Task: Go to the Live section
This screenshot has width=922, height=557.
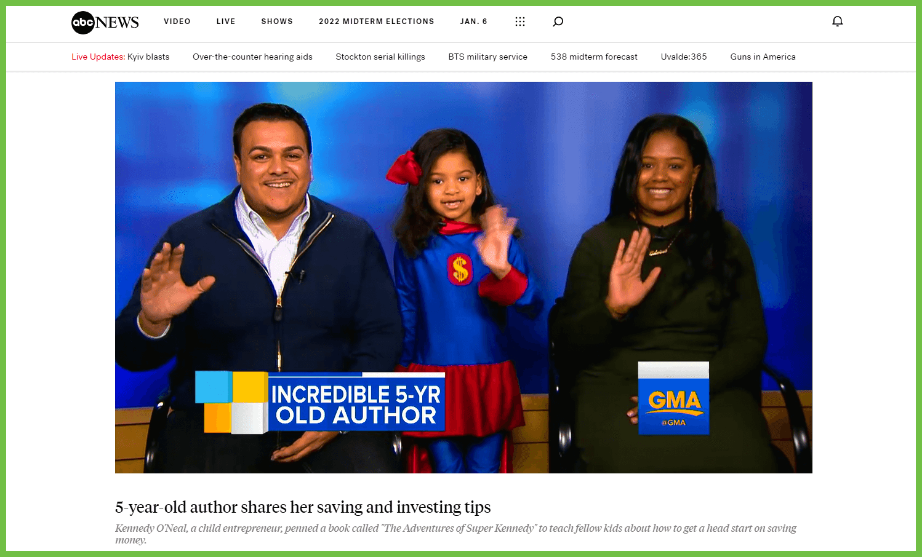Action: click(x=226, y=22)
